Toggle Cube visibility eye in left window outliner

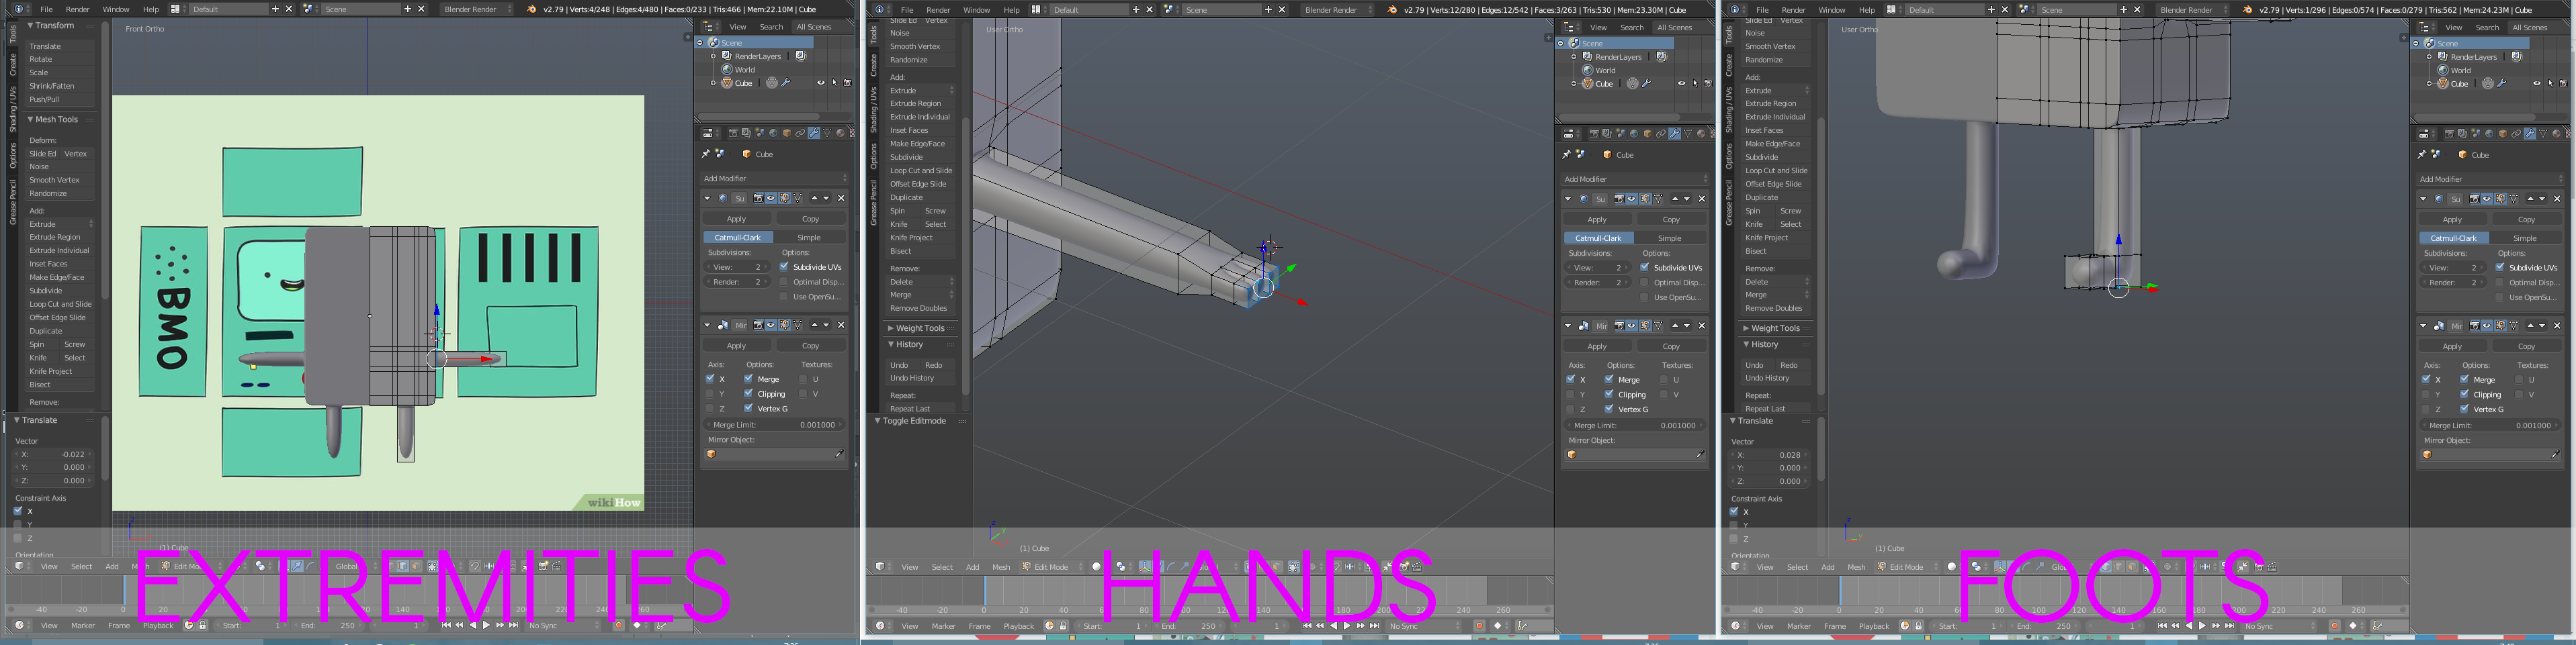tap(820, 83)
